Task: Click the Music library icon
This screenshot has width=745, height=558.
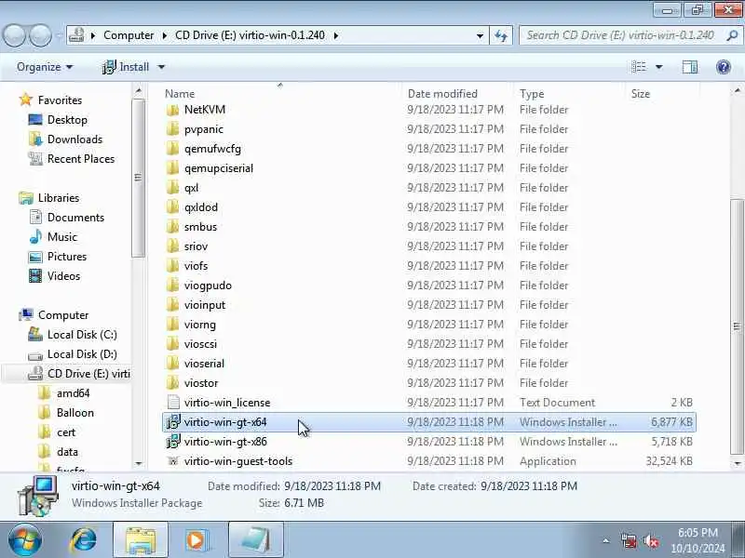Action: (35, 237)
